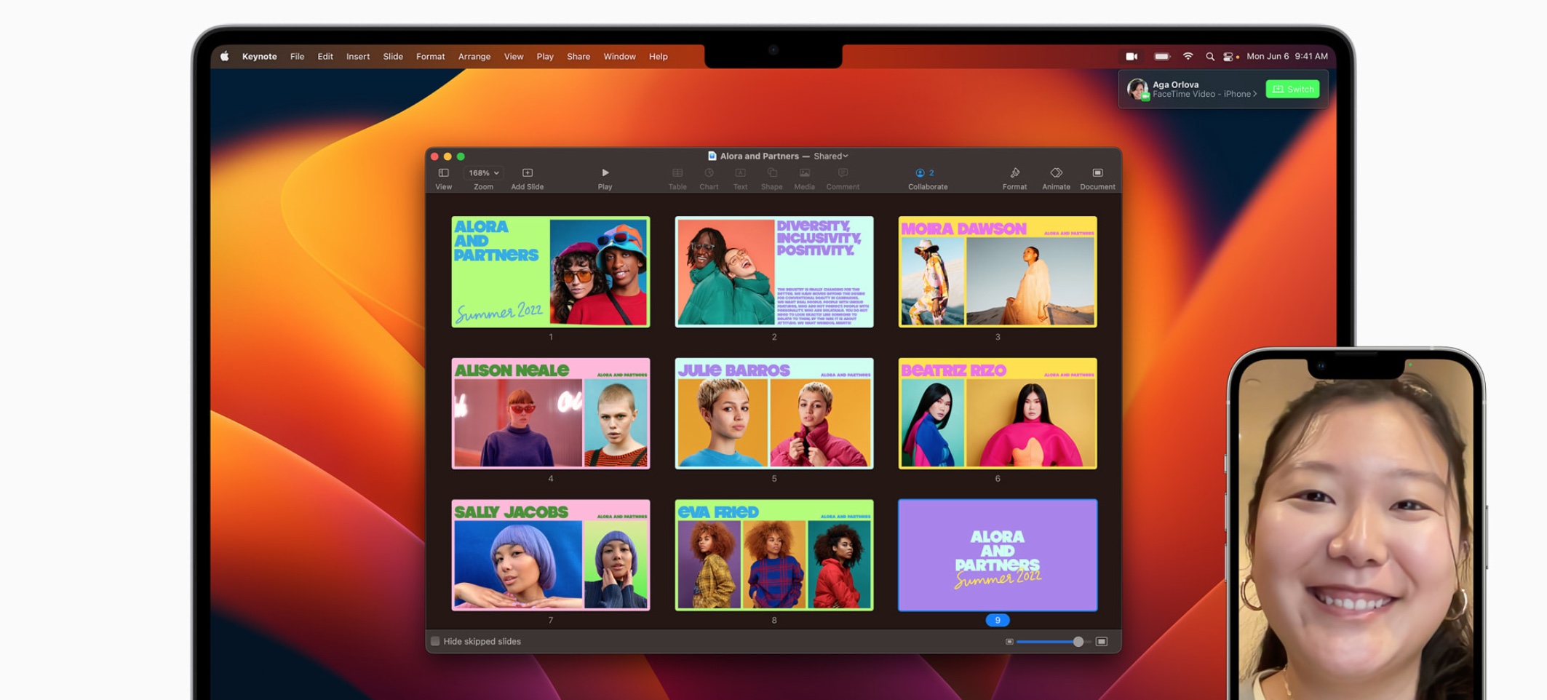1547x700 pixels.
Task: Select purple slide 9 thumbnail
Action: pos(998,554)
